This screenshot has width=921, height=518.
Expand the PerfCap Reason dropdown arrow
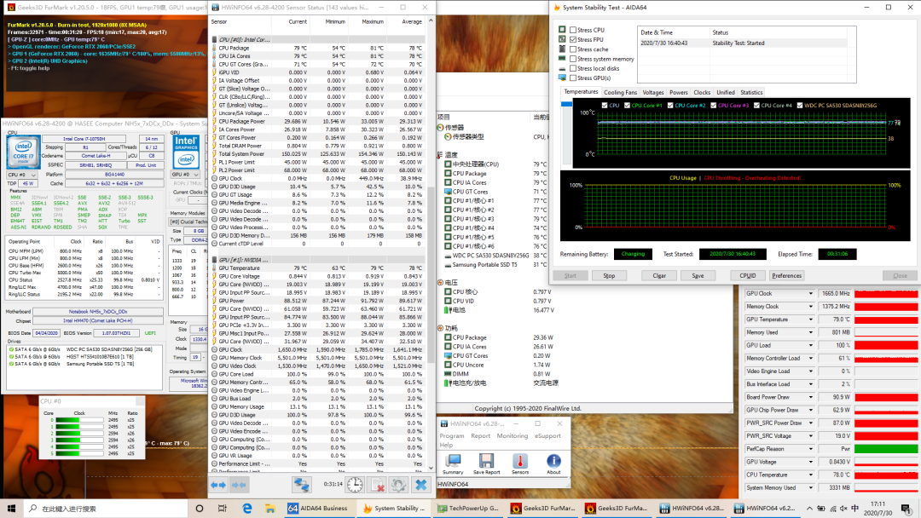(811, 449)
